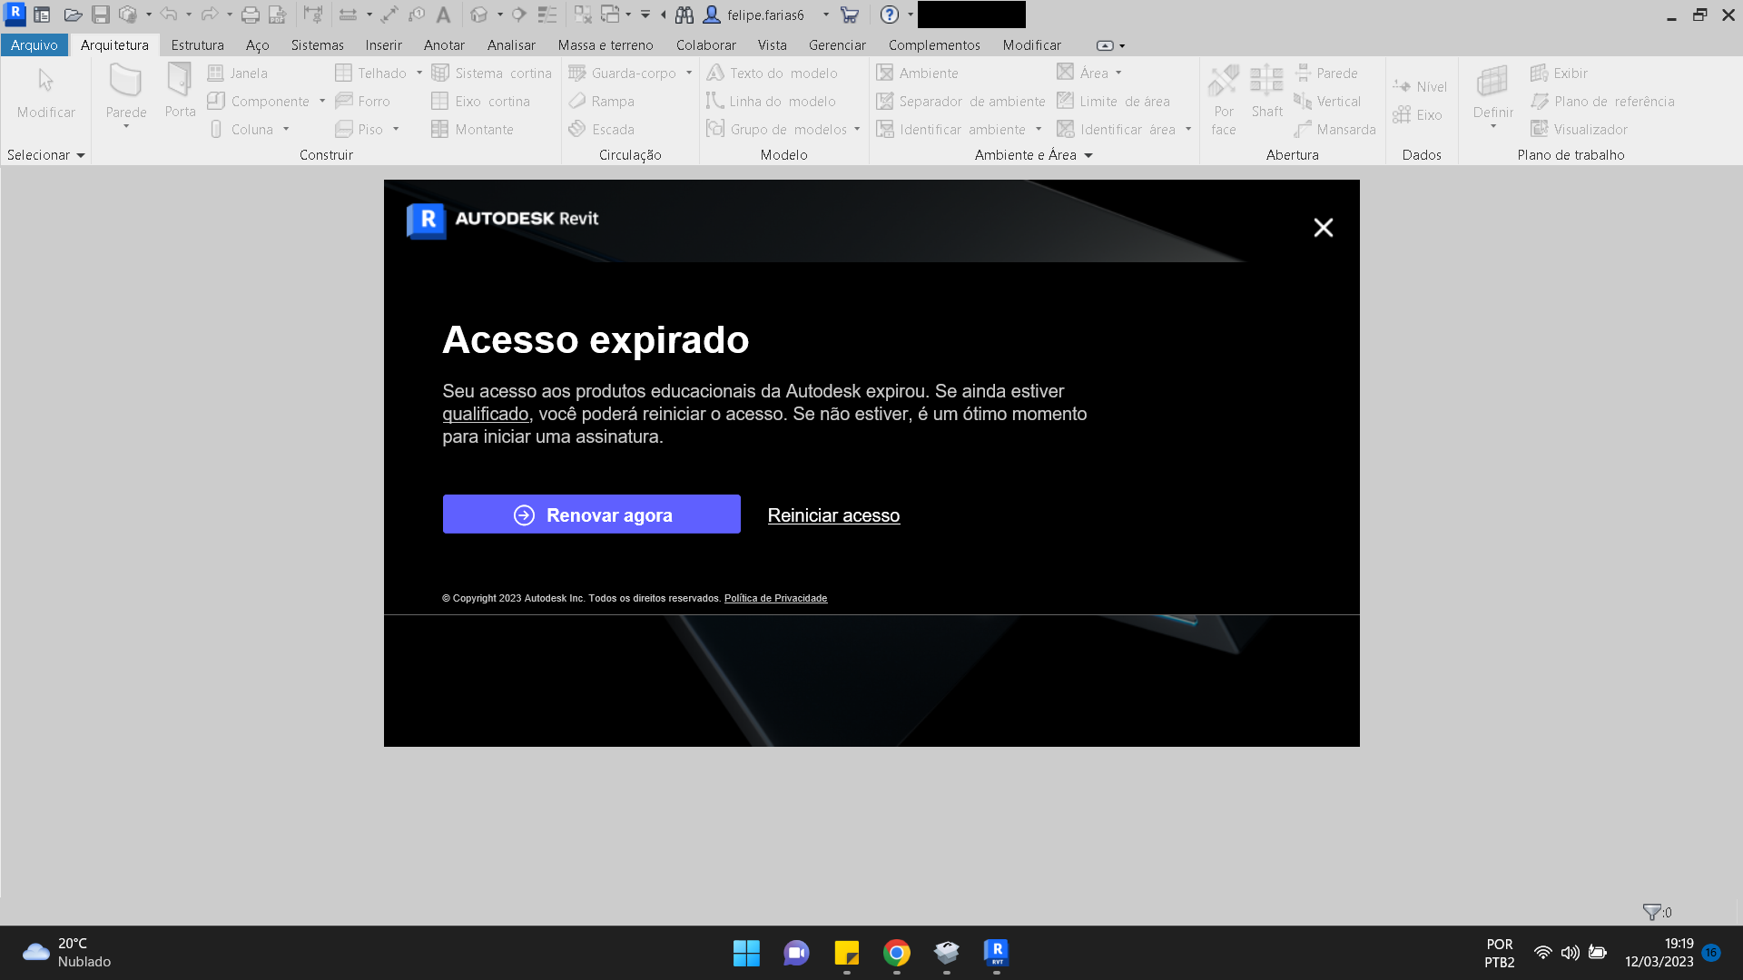
Task: Select the Parede wall tool
Action: click(x=126, y=89)
